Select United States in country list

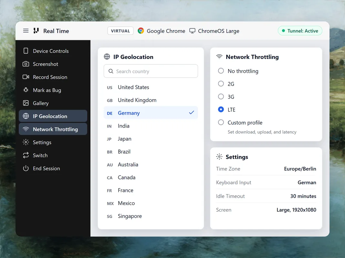click(x=151, y=87)
